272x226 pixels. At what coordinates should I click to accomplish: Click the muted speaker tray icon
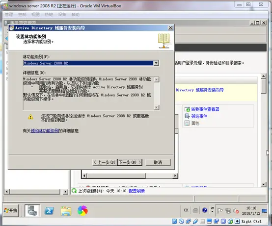236,211
